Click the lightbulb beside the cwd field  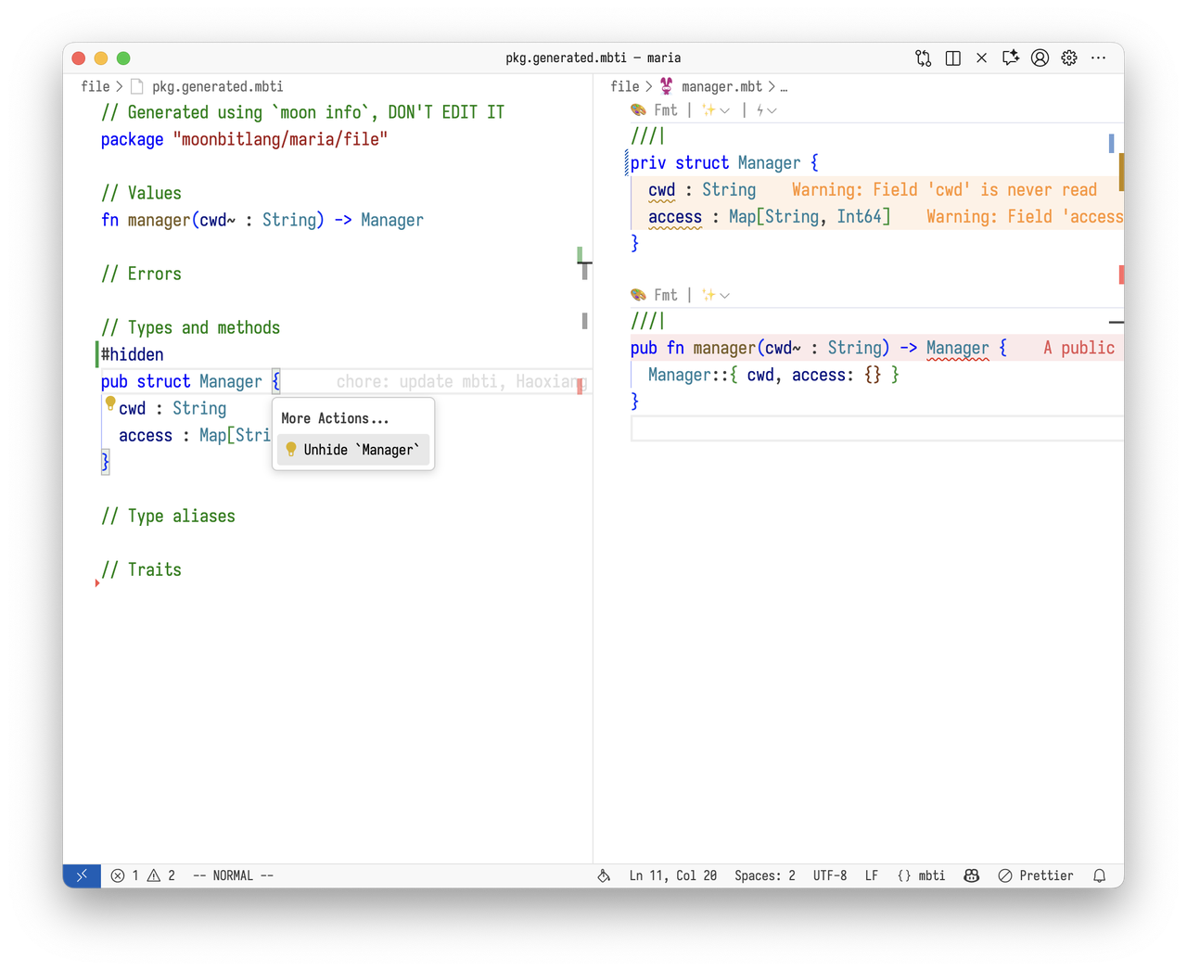[110, 403]
